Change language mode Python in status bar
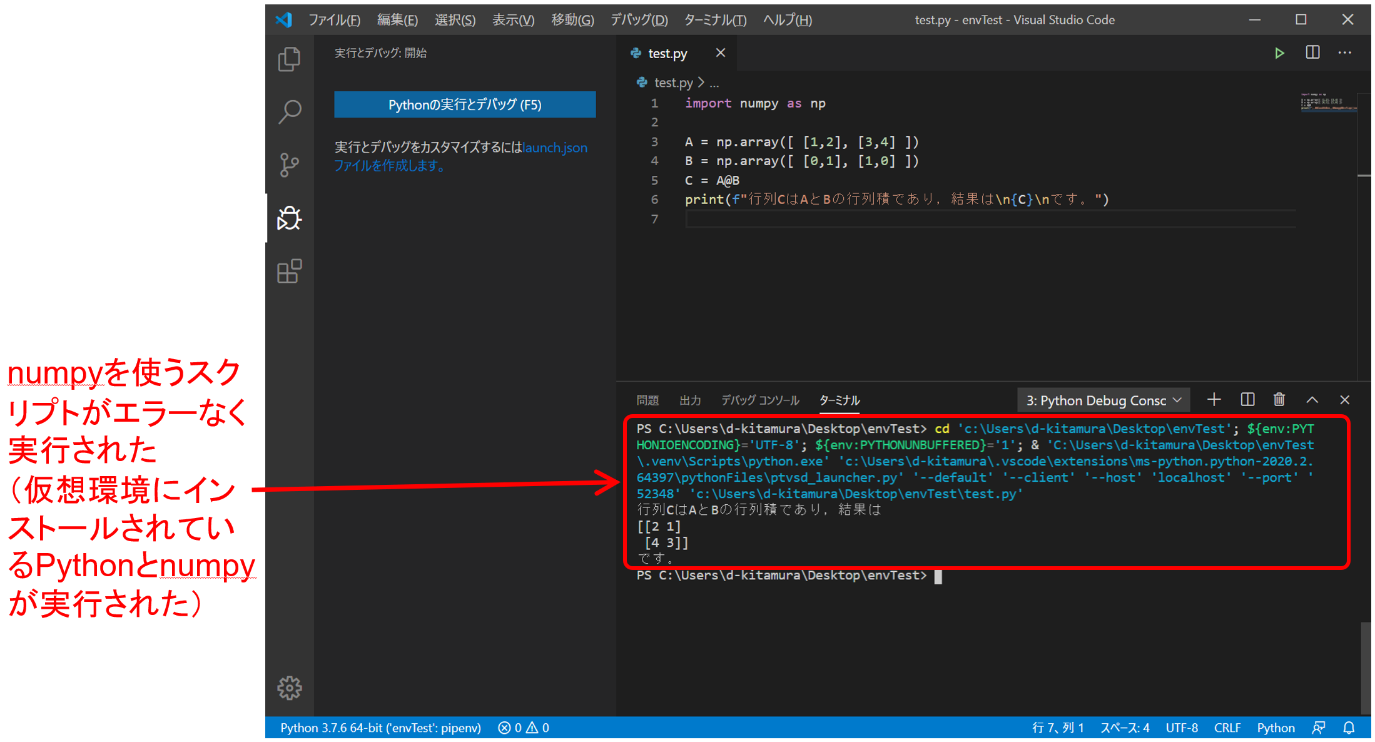The image size is (1375, 742). (1276, 728)
